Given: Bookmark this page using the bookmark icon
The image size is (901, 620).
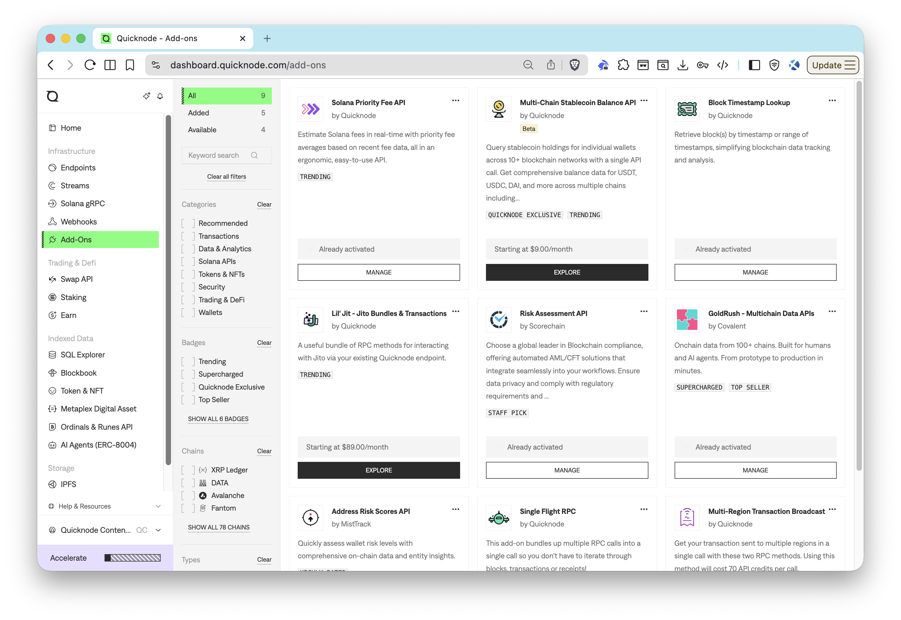Looking at the screenshot, I should point(130,65).
